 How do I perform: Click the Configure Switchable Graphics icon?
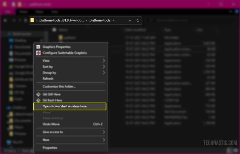[38, 53]
